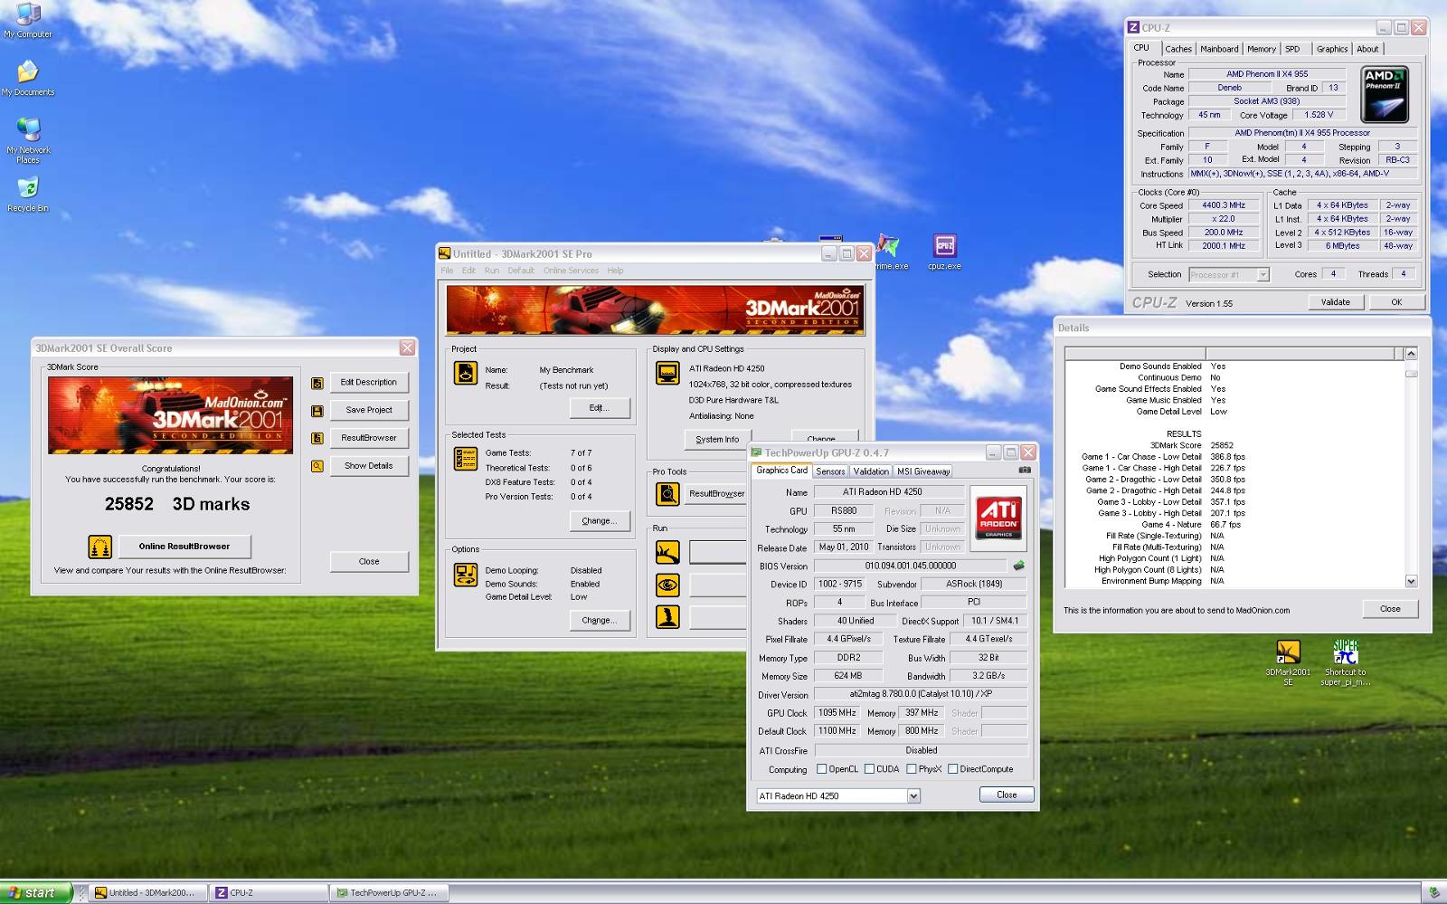Image resolution: width=1447 pixels, height=904 pixels.
Task: Click Close button in GPU-Z window
Action: tap(1007, 795)
